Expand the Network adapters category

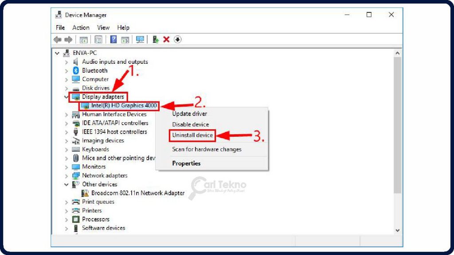pos(66,175)
